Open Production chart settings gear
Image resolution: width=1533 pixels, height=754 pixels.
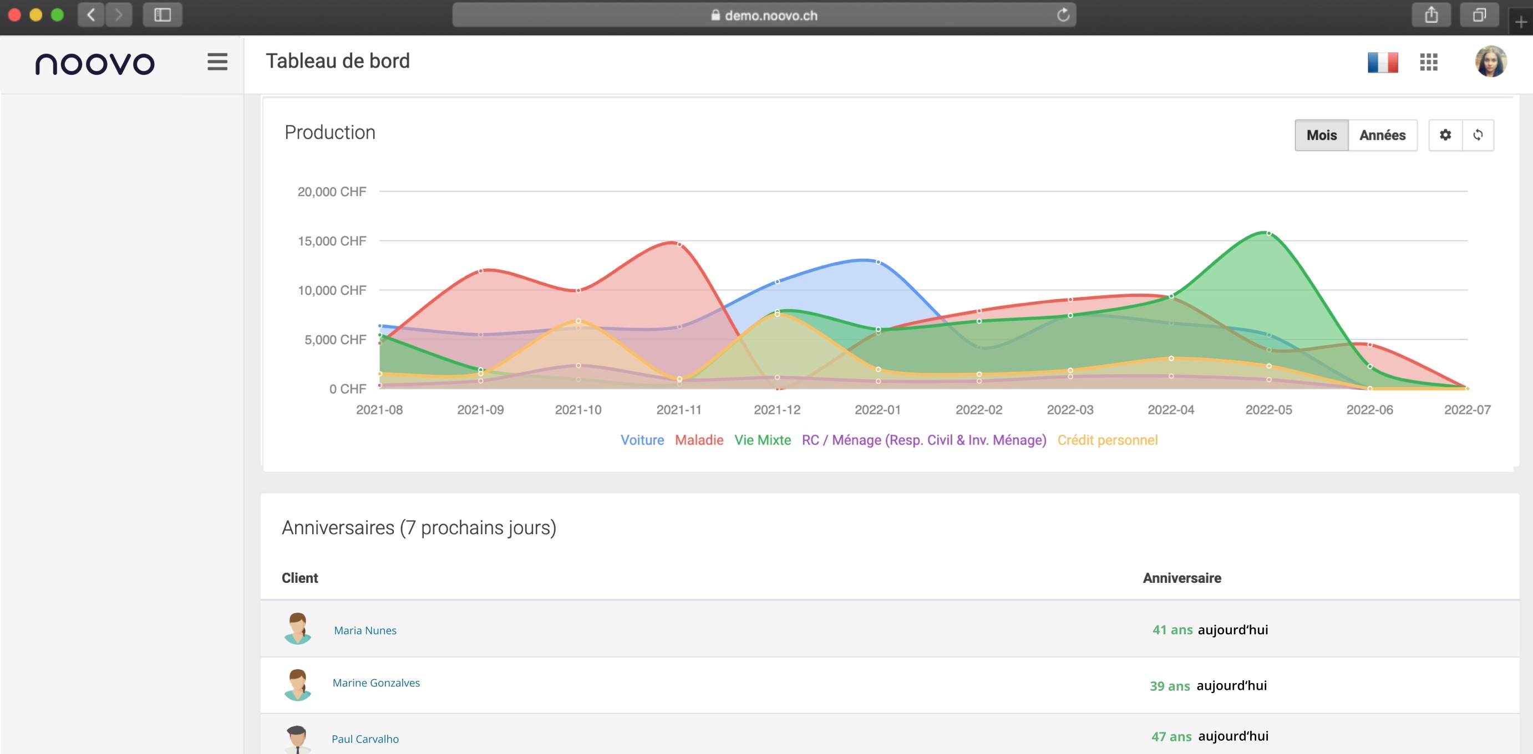[x=1445, y=135]
